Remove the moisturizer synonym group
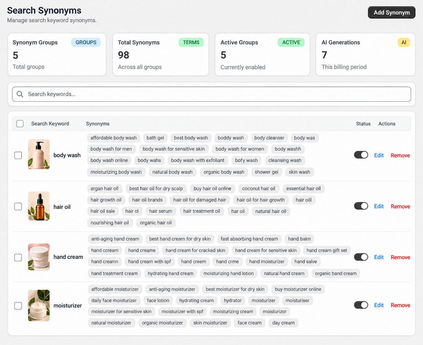Screen dimensions: 423x345 coord(400,305)
